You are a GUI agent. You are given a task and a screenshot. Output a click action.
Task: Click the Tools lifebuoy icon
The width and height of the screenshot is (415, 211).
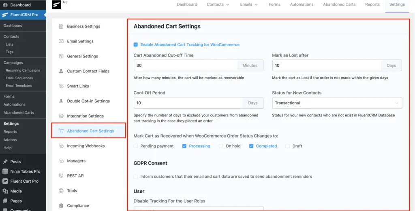tap(61, 190)
